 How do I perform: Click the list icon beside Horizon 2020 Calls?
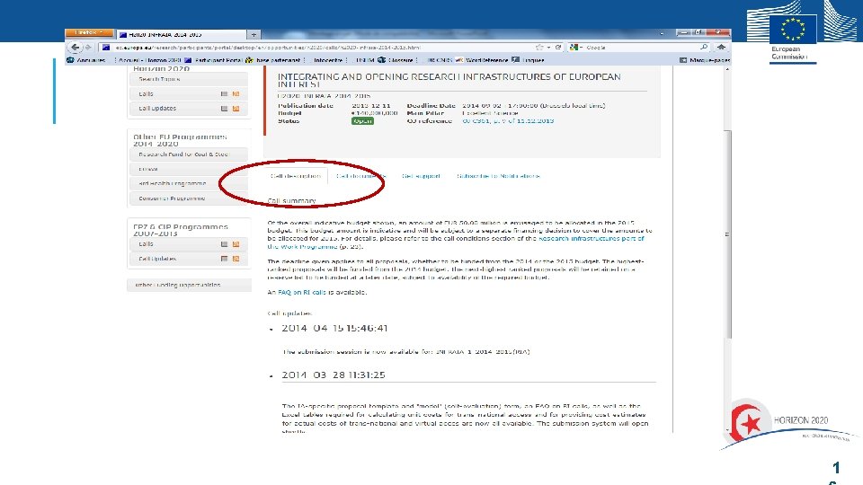(x=224, y=94)
